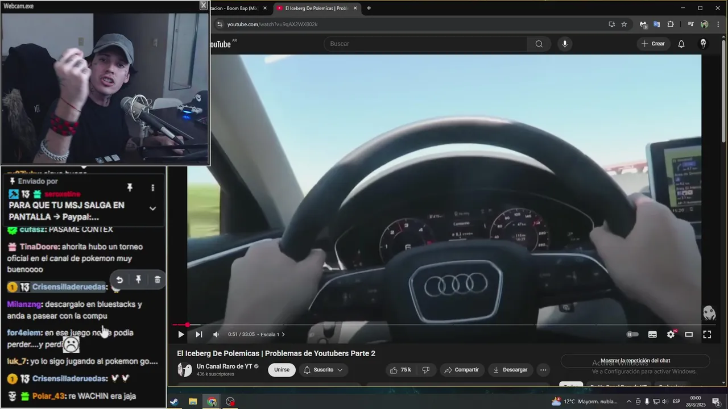The width and height of the screenshot is (728, 409).
Task: Click the YouTube search magnifier button
Action: pyautogui.click(x=539, y=44)
